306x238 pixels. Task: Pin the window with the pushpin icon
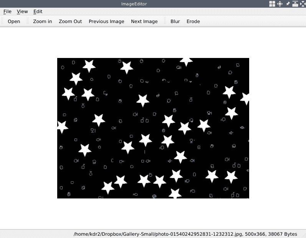pyautogui.click(x=288, y=4)
